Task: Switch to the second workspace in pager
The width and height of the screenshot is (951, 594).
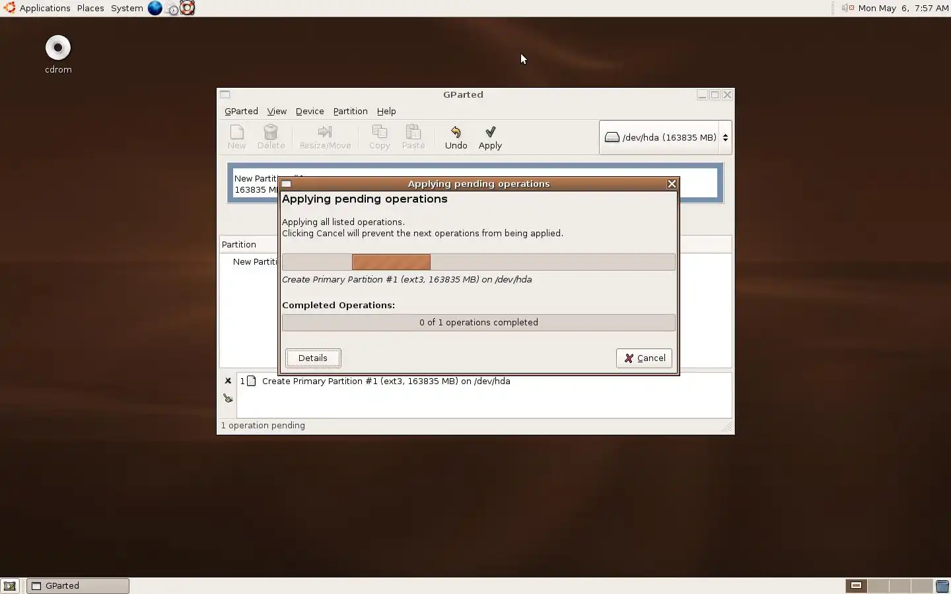Action: tap(878, 585)
